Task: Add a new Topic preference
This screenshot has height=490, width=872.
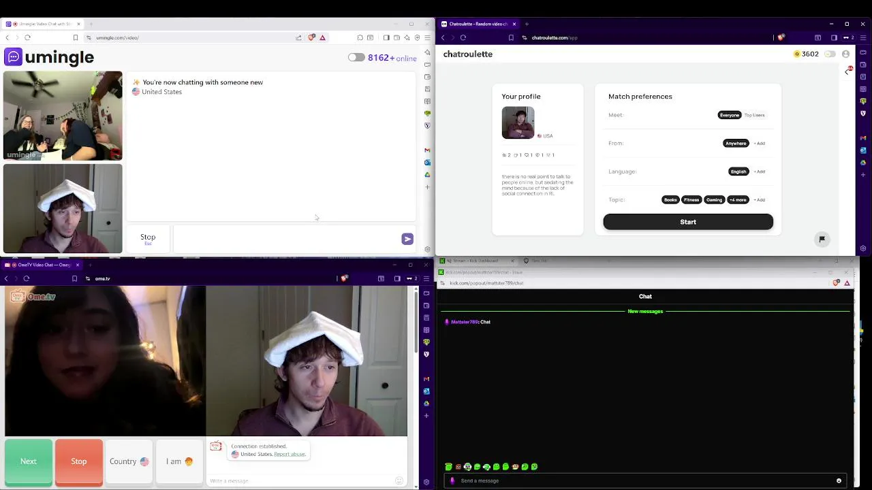Action: (760, 199)
